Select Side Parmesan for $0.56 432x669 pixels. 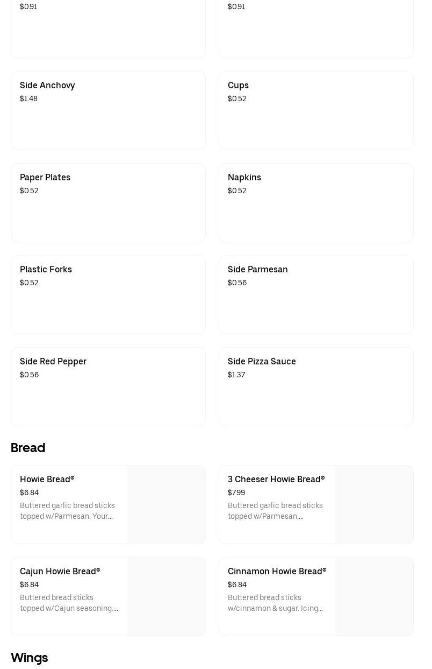pos(316,294)
